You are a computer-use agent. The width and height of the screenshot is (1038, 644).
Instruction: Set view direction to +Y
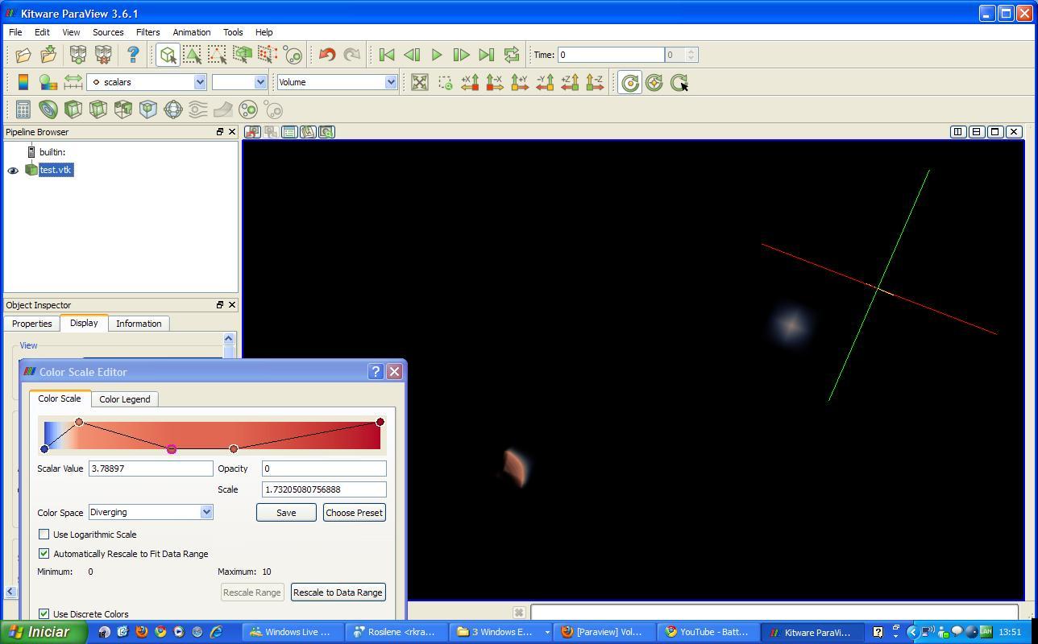click(520, 82)
